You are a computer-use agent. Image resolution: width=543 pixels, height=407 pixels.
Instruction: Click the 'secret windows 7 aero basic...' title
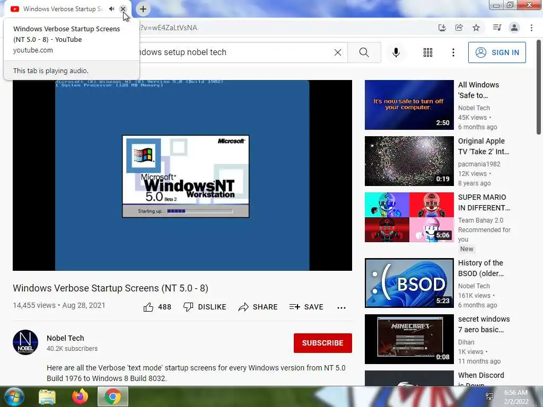[x=484, y=324]
